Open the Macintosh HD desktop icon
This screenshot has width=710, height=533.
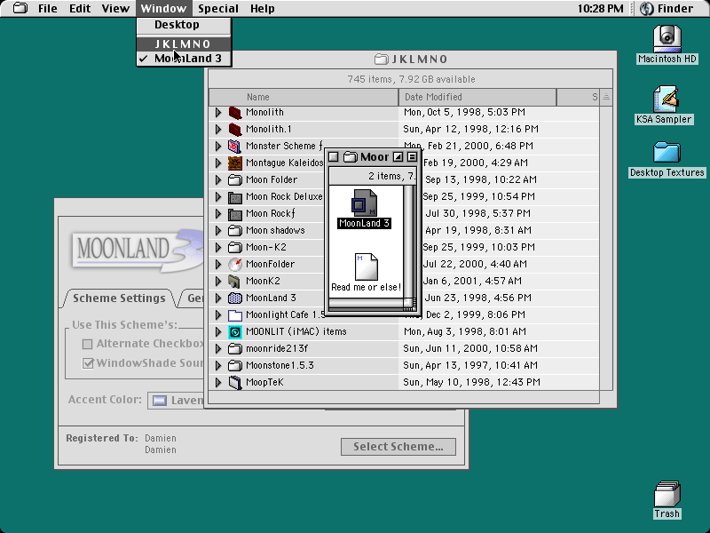click(x=667, y=39)
